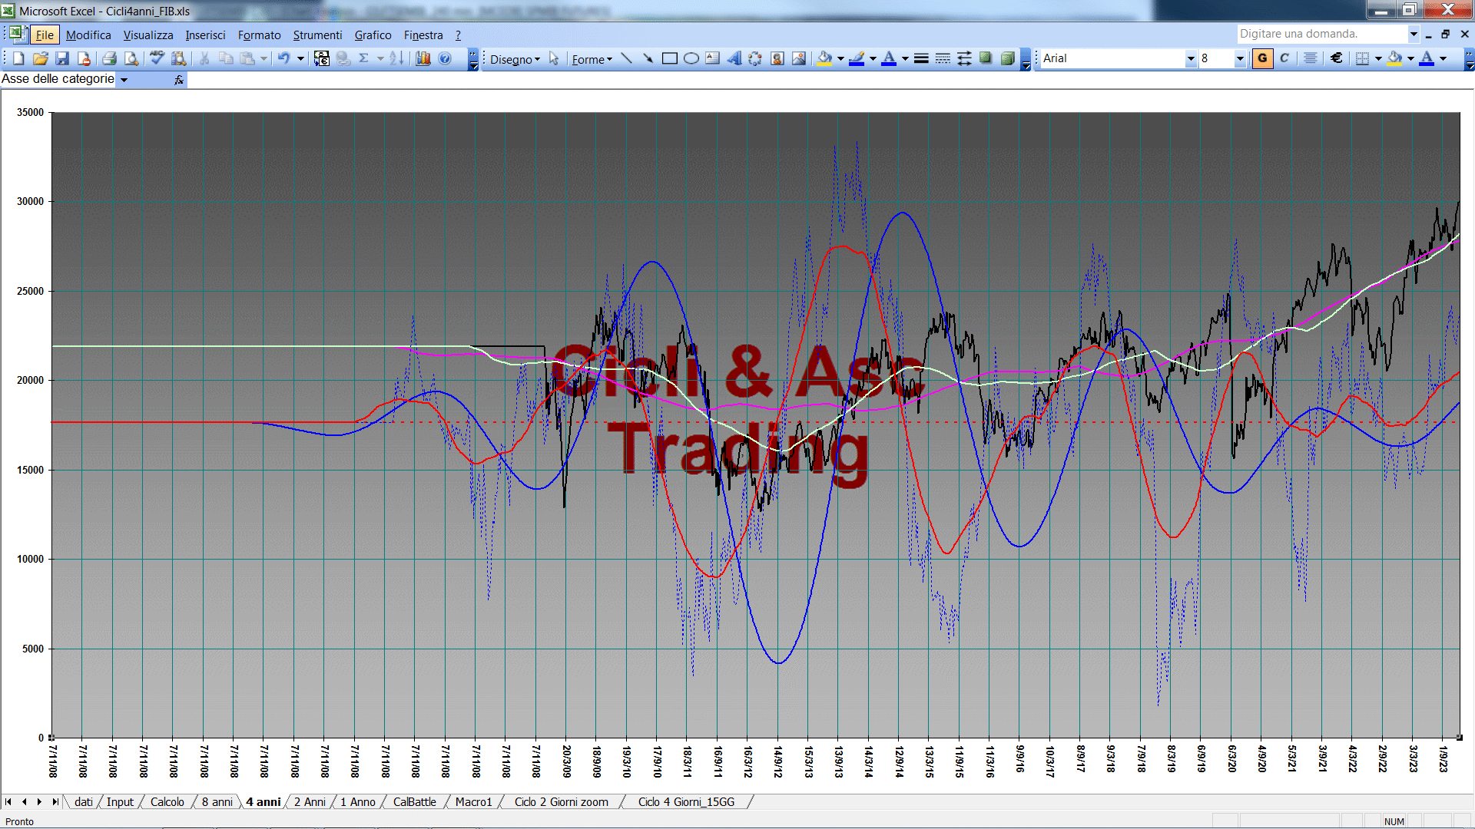This screenshot has width=1475, height=829.
Task: Run the spelling check (ABC) icon
Action: [157, 58]
